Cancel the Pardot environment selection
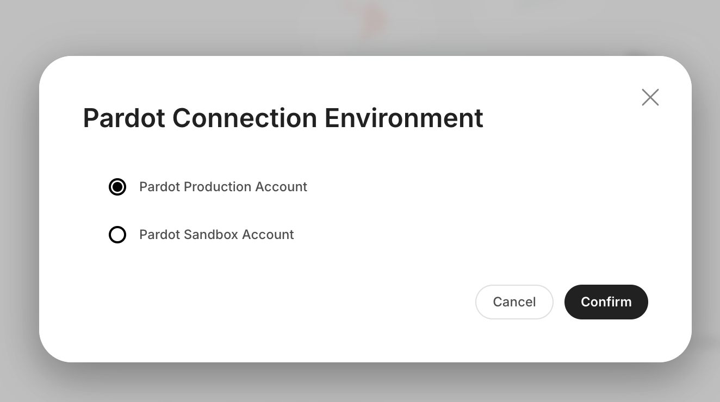The width and height of the screenshot is (720, 402). coord(514,302)
